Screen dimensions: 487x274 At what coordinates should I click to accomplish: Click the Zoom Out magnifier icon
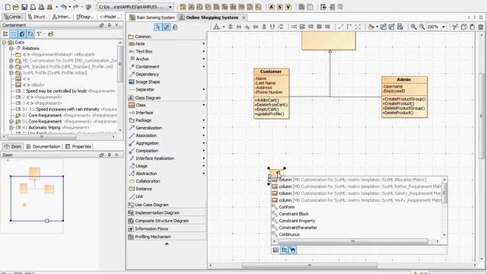[x=422, y=27]
